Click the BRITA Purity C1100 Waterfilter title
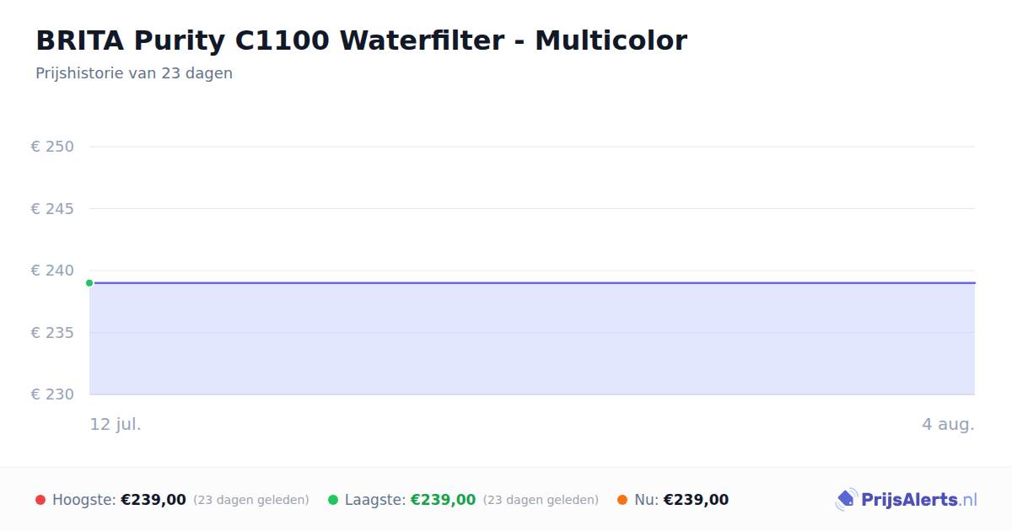 point(361,40)
